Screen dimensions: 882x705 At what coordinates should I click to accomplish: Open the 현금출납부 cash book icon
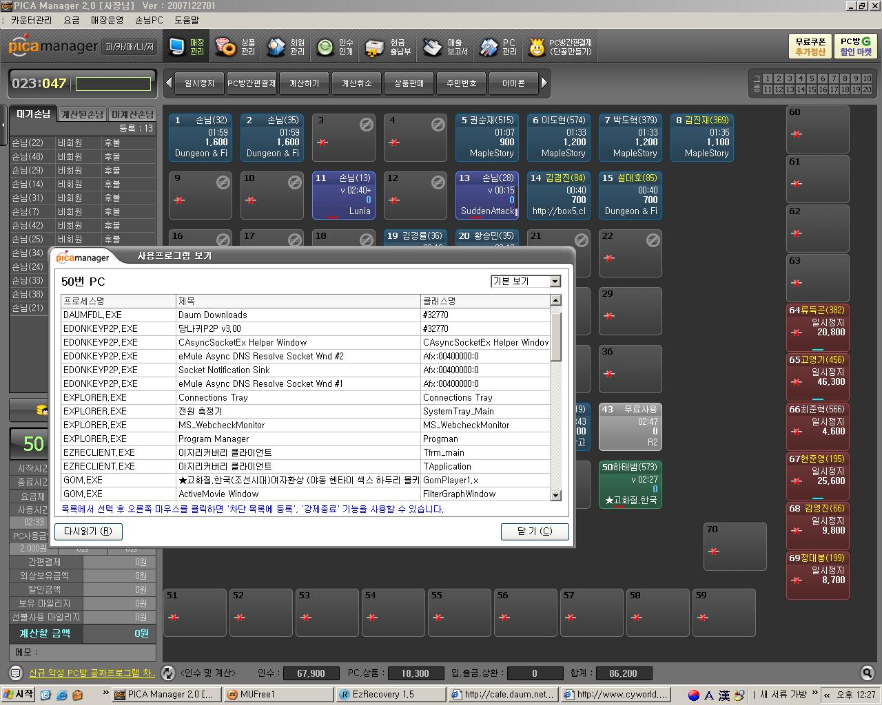pyautogui.click(x=388, y=47)
